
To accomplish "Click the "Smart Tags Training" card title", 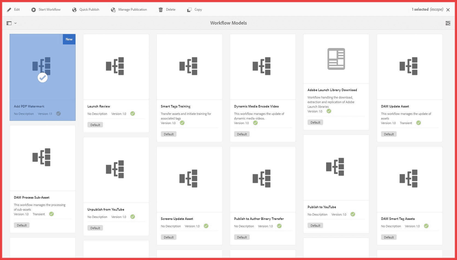I will pos(176,106).
